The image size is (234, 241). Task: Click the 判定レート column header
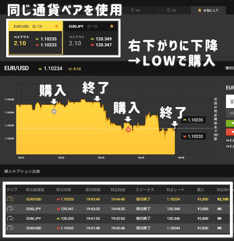(x=175, y=190)
